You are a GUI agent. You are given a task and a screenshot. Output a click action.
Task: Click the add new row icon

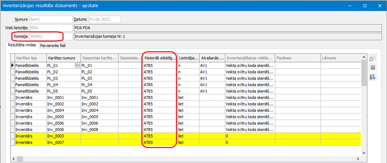click(x=372, y=58)
